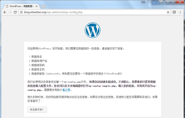Click the paragraph starting 绝大多数时候
This screenshot has height=118, width=185.
(x=92, y=99)
